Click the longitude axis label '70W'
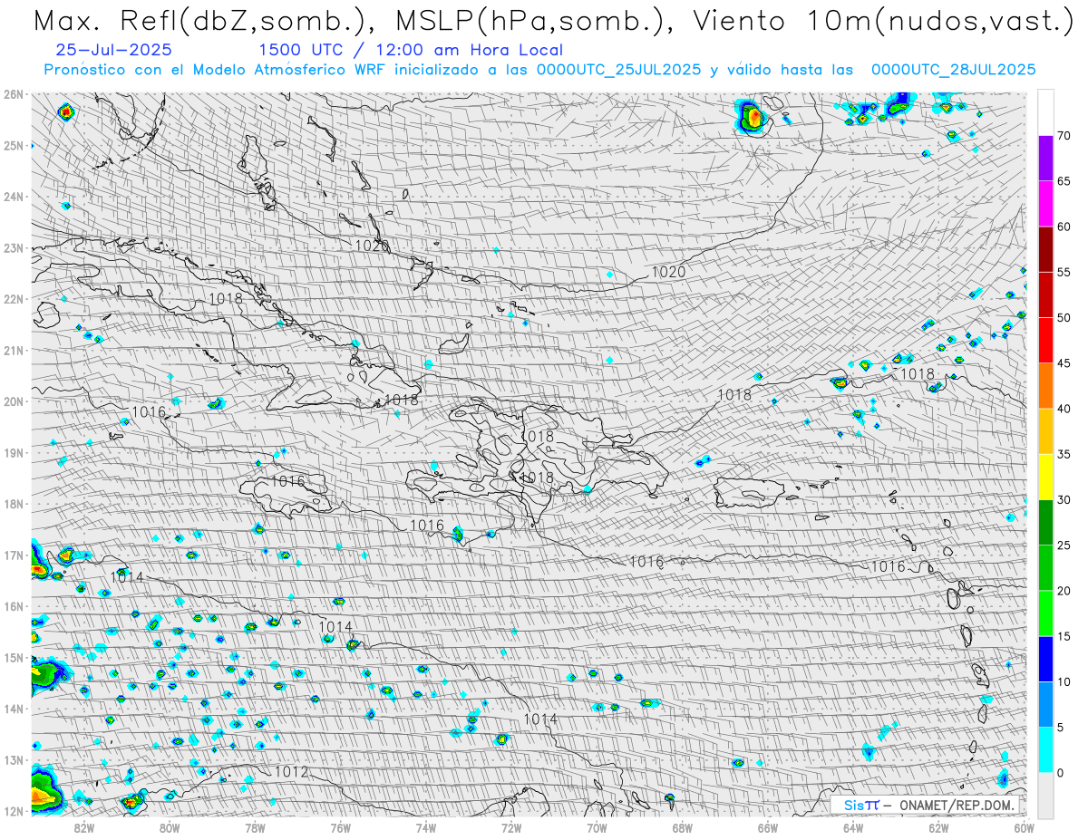Viewport: 1088px width, 840px height. (597, 827)
